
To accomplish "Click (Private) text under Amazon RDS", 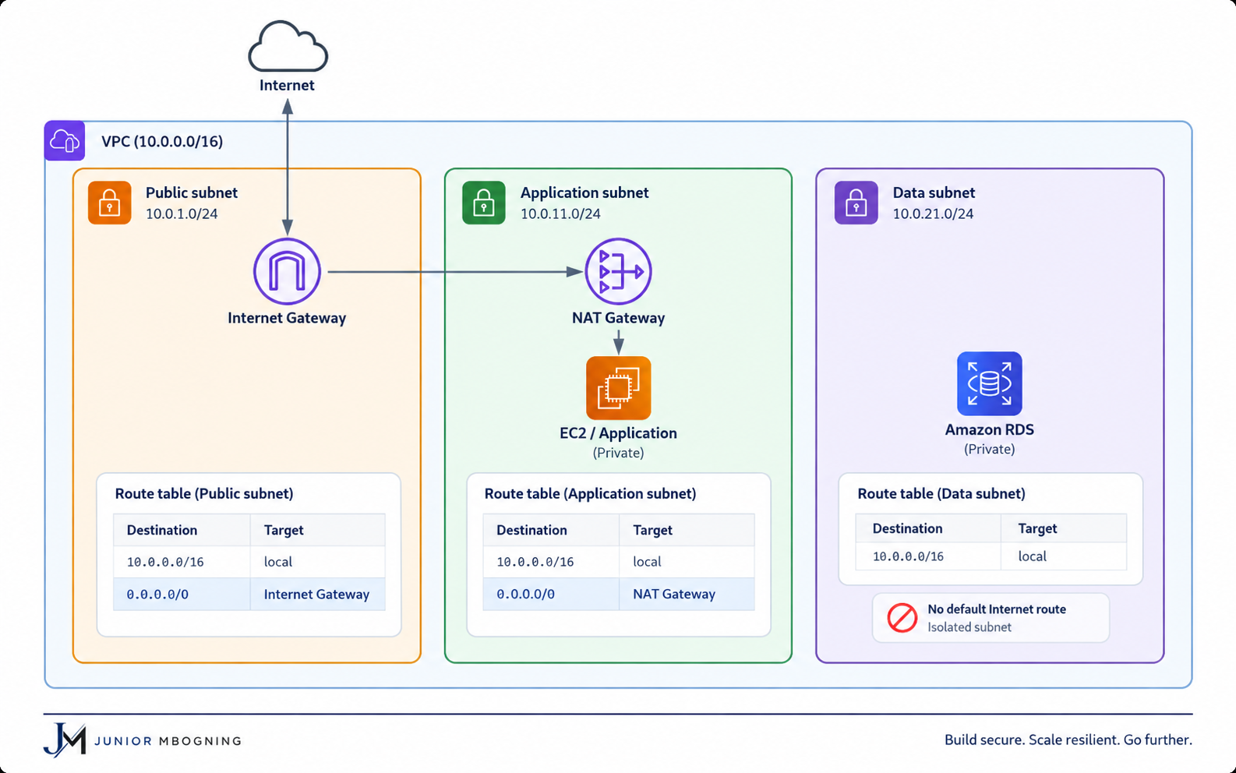I will [x=990, y=449].
